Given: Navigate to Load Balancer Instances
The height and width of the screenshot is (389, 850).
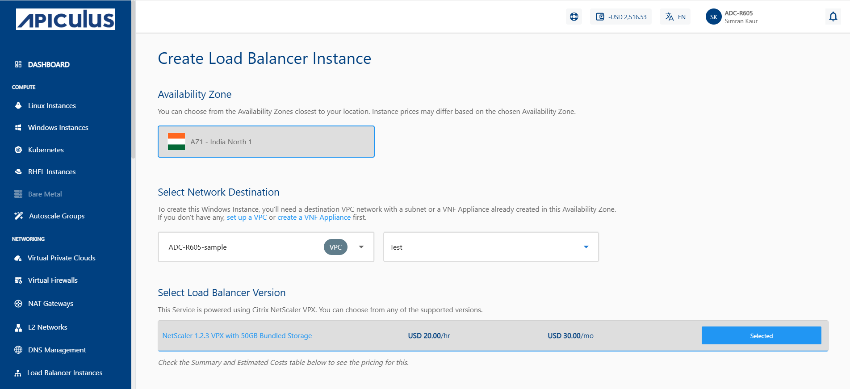Looking at the screenshot, I should pos(65,372).
